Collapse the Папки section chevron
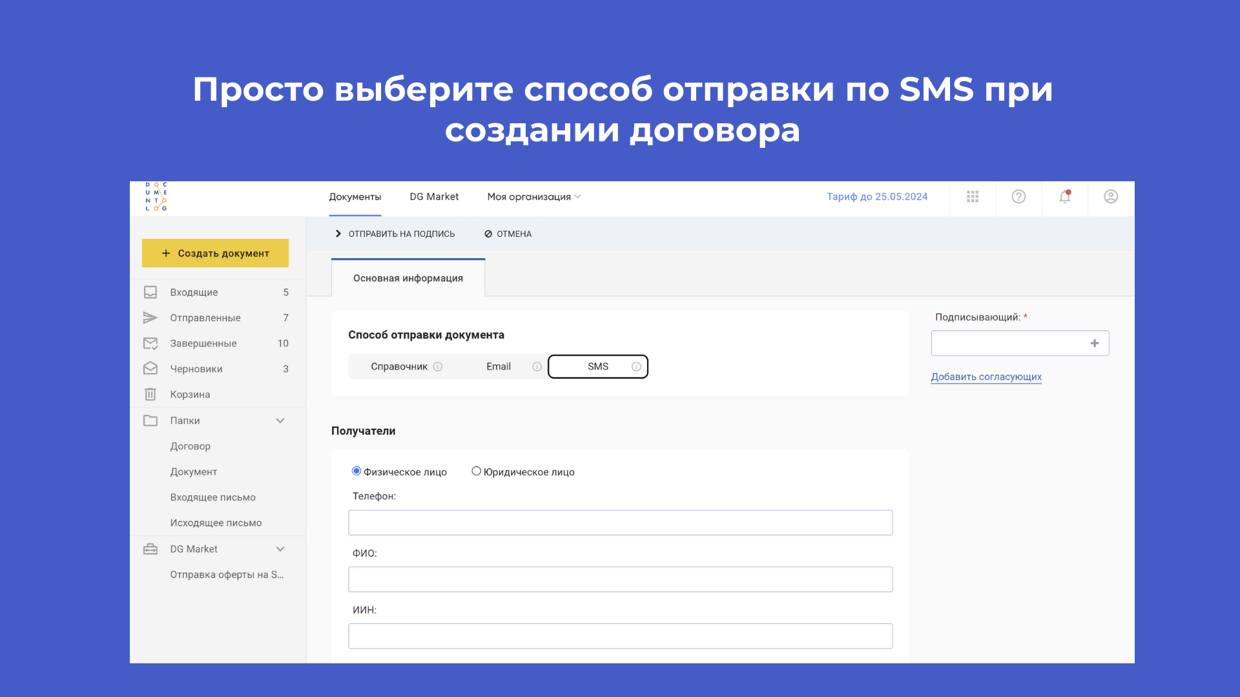 pyautogui.click(x=280, y=421)
